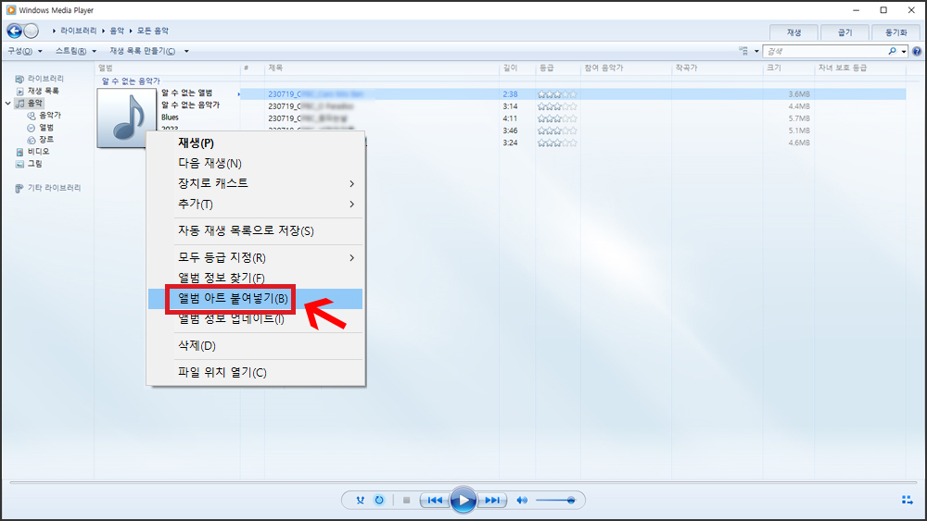This screenshot has height=521, width=927.
Task: Click the round Play button
Action: [x=463, y=501]
